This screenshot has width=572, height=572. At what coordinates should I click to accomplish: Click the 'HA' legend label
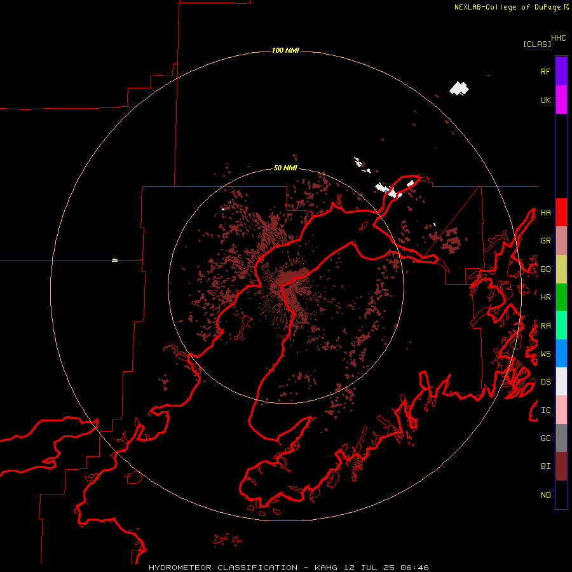[x=545, y=212]
